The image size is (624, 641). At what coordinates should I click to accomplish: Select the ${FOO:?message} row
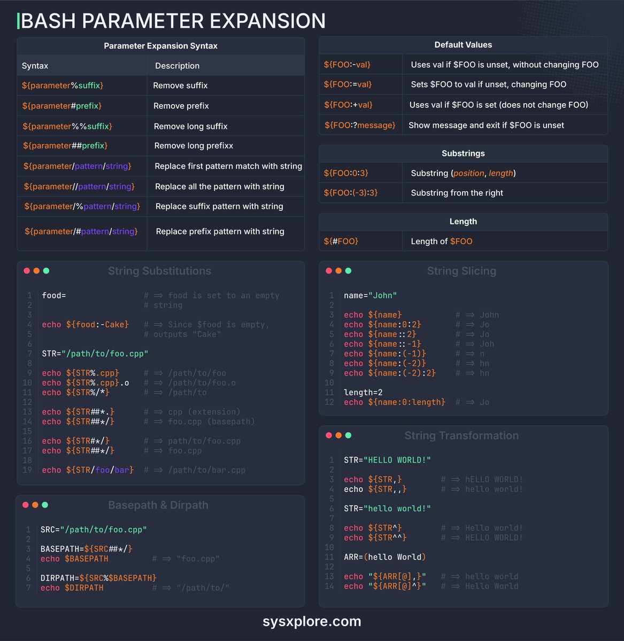click(463, 124)
